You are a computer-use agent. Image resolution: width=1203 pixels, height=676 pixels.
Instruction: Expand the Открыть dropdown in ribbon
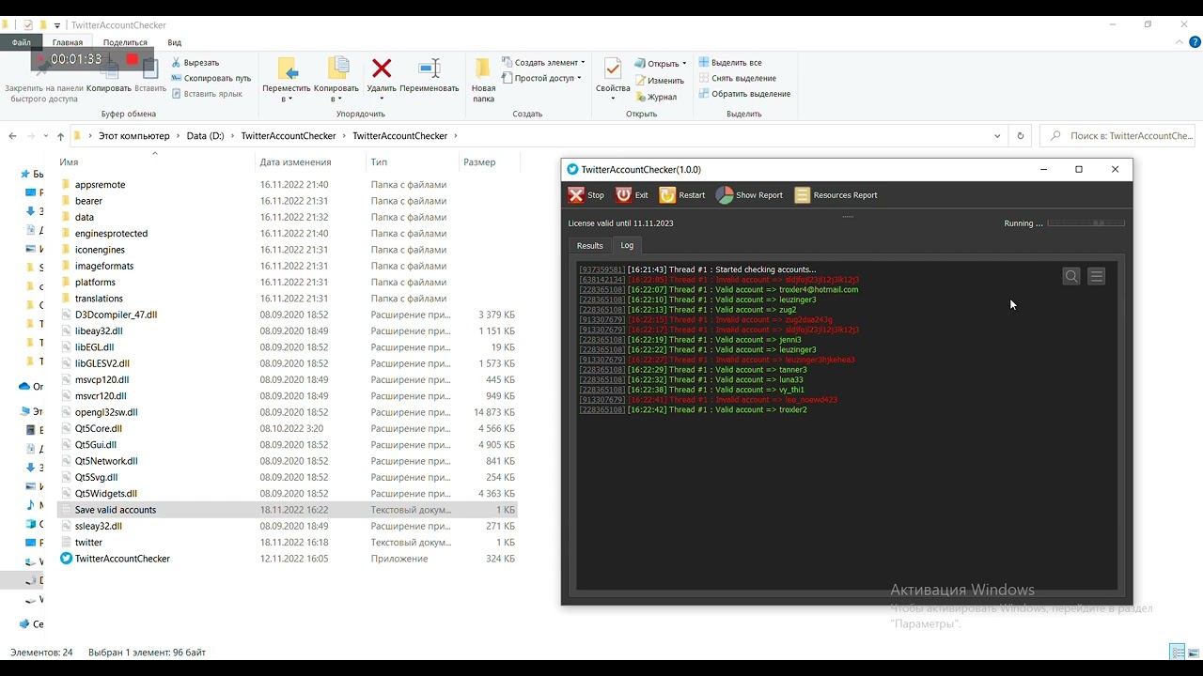point(661,64)
